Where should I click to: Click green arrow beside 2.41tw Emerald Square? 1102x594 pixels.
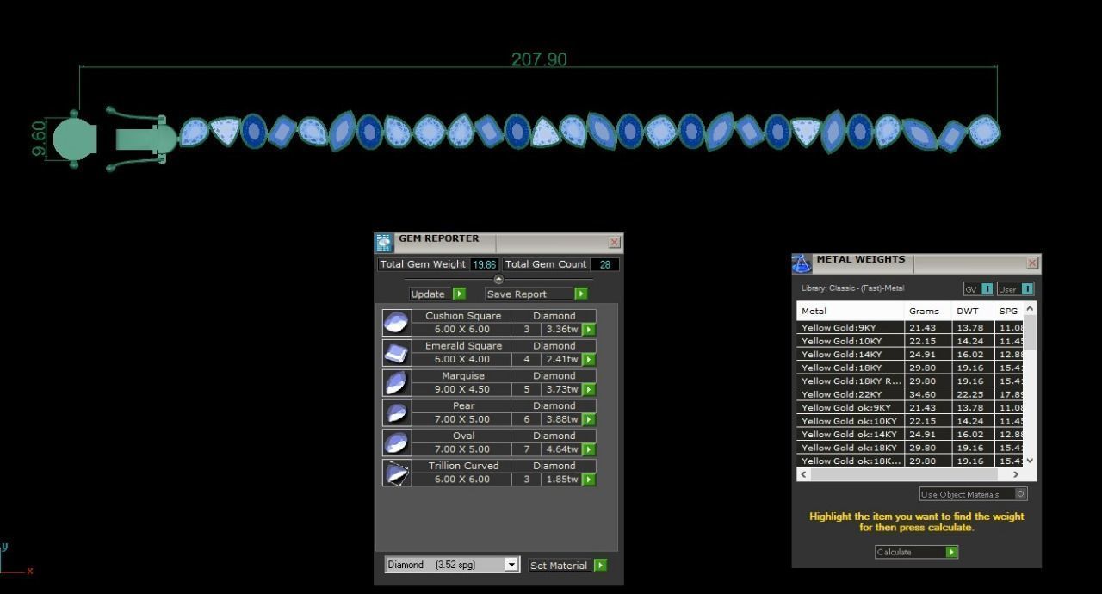click(x=589, y=360)
